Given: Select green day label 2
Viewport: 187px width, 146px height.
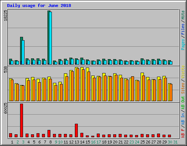Looking at the screenshot, I should click(18, 142).
